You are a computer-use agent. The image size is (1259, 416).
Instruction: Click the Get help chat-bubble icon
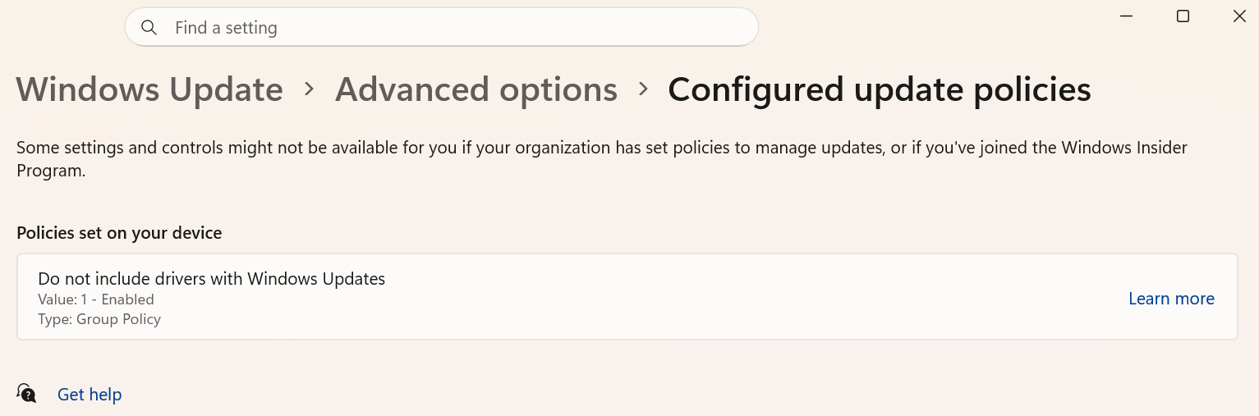(x=26, y=393)
